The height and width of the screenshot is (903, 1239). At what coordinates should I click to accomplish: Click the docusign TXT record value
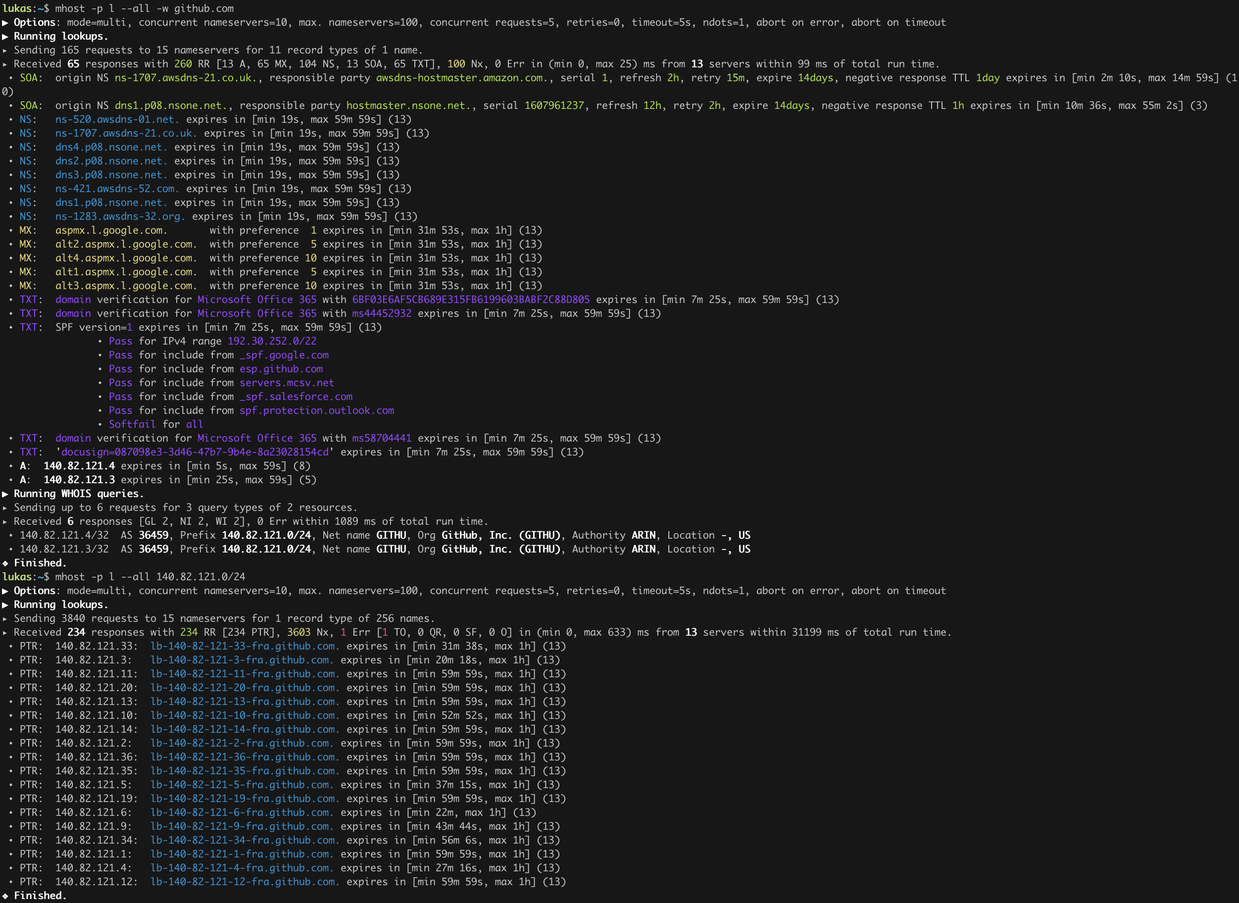[x=195, y=452]
